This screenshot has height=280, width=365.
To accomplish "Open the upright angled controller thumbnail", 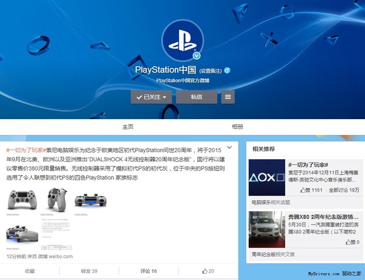I will (56, 201).
